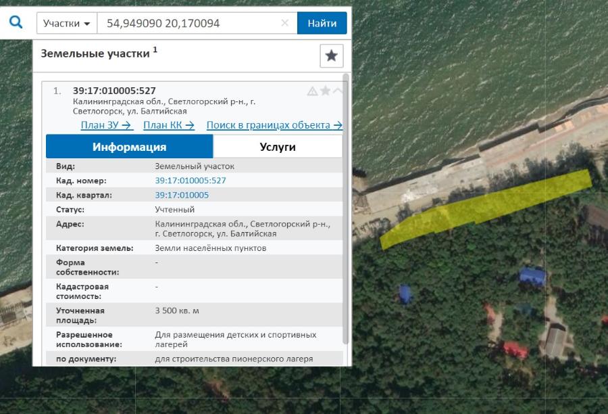The image size is (608, 414).
Task: Switch to the Услуги tab
Action: pyautogui.click(x=278, y=146)
